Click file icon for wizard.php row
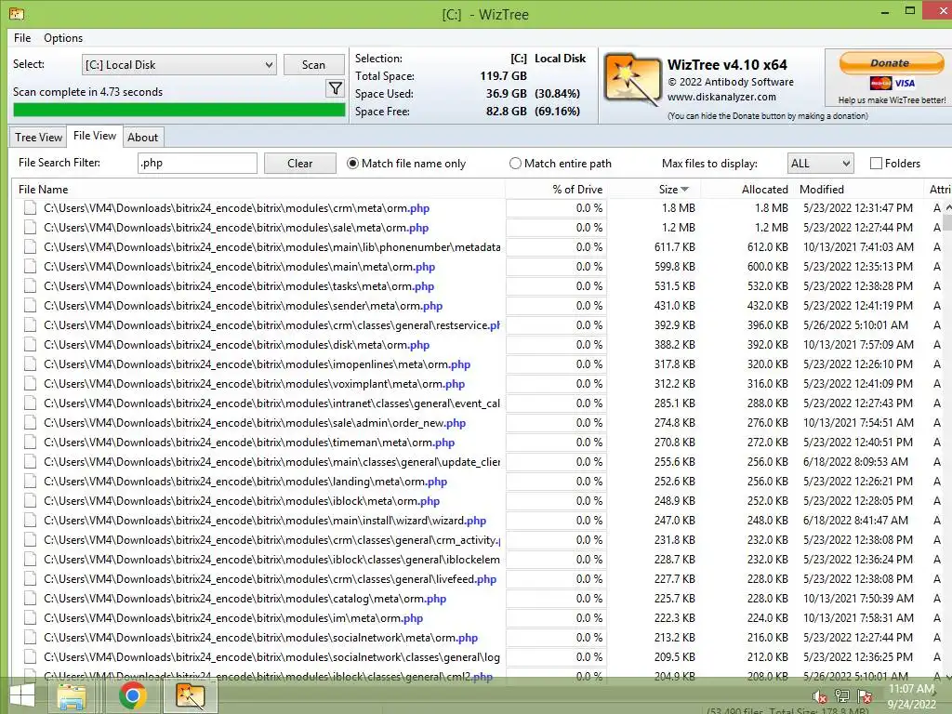The image size is (952, 714). pyautogui.click(x=30, y=521)
